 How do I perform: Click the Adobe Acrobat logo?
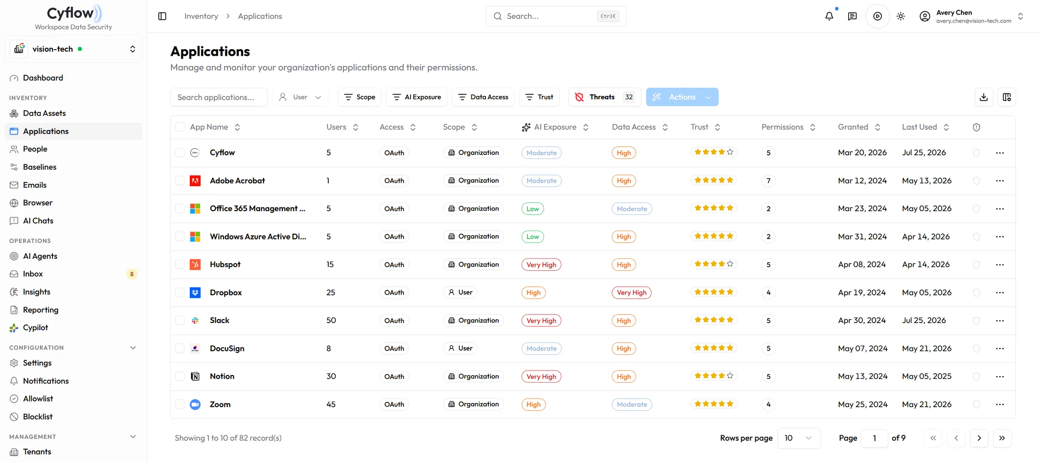tap(195, 180)
